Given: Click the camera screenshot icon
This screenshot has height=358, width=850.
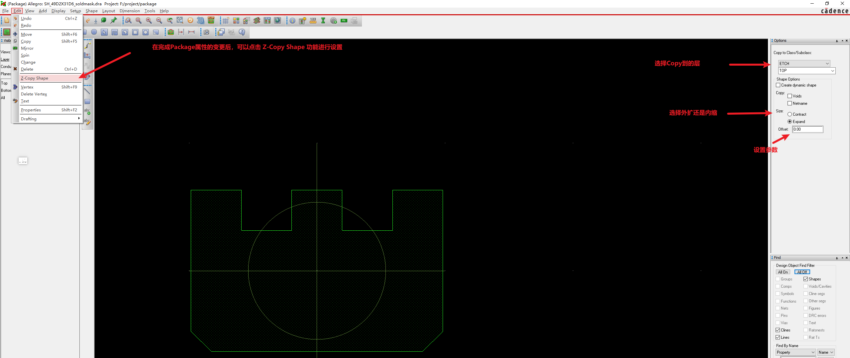Looking at the screenshot, I should click(x=206, y=32).
